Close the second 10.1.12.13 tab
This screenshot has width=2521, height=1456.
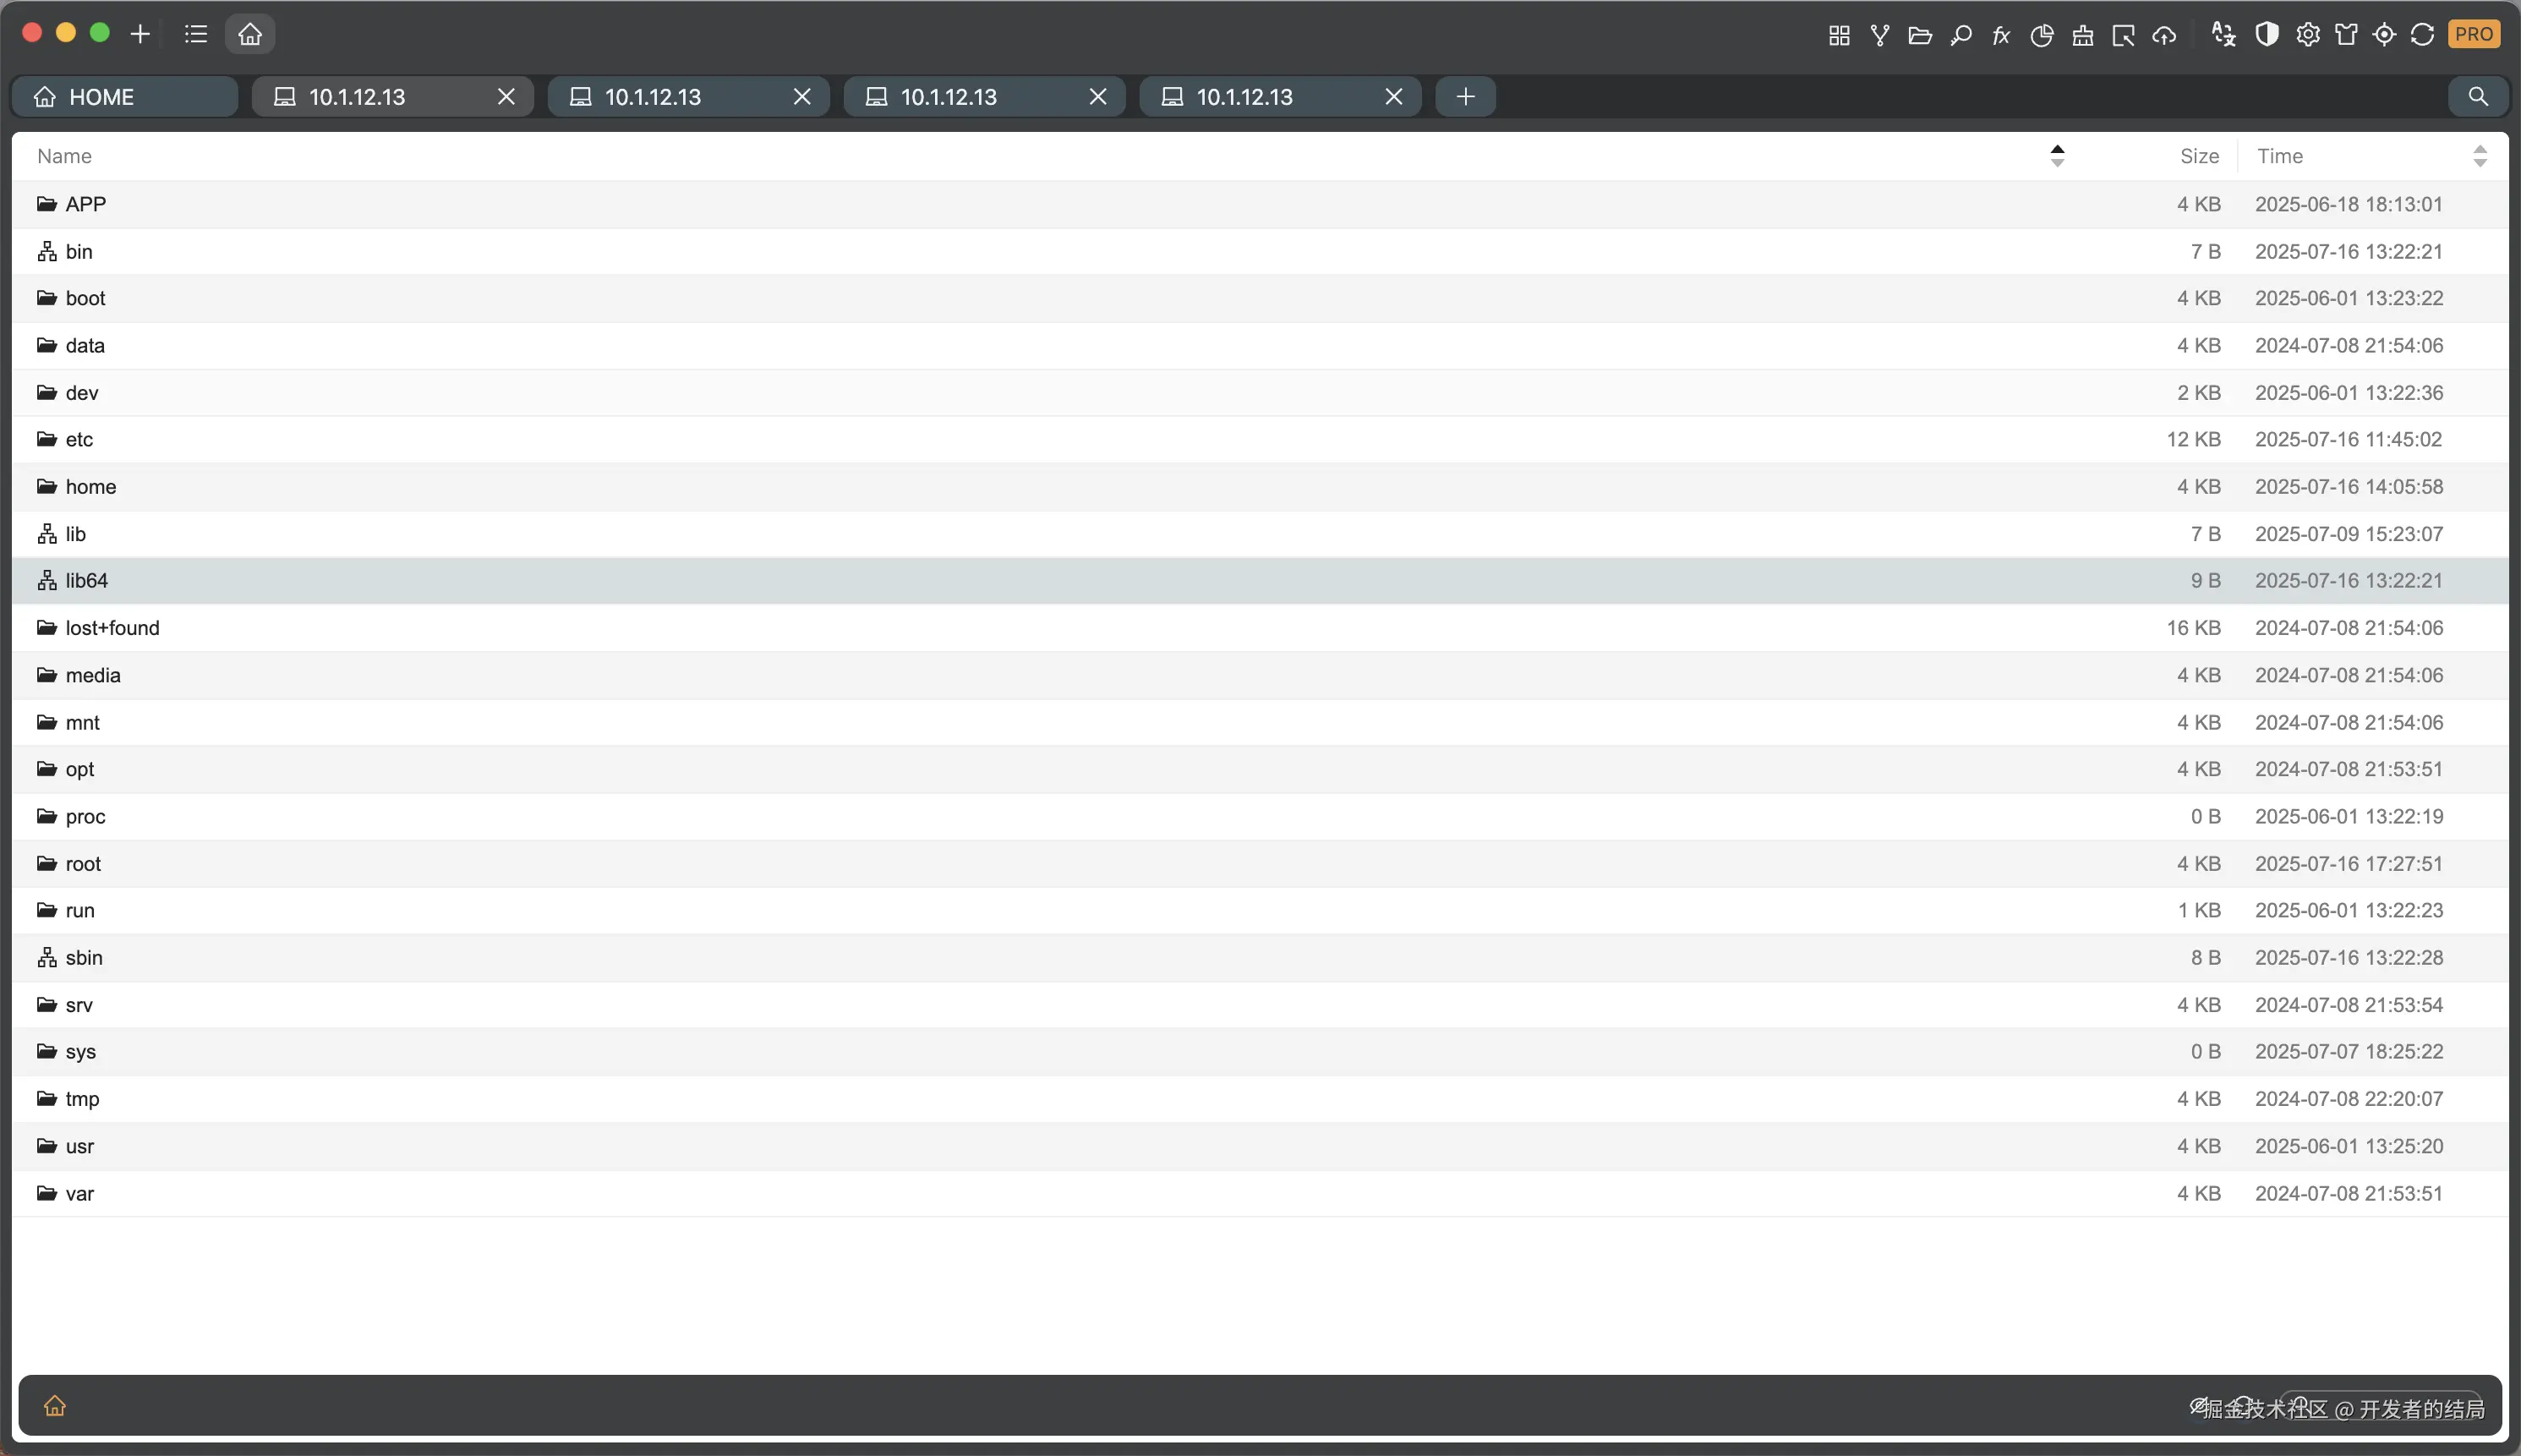801,97
